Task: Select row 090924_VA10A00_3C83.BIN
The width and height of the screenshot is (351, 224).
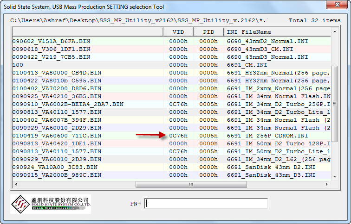Action: click(171, 167)
